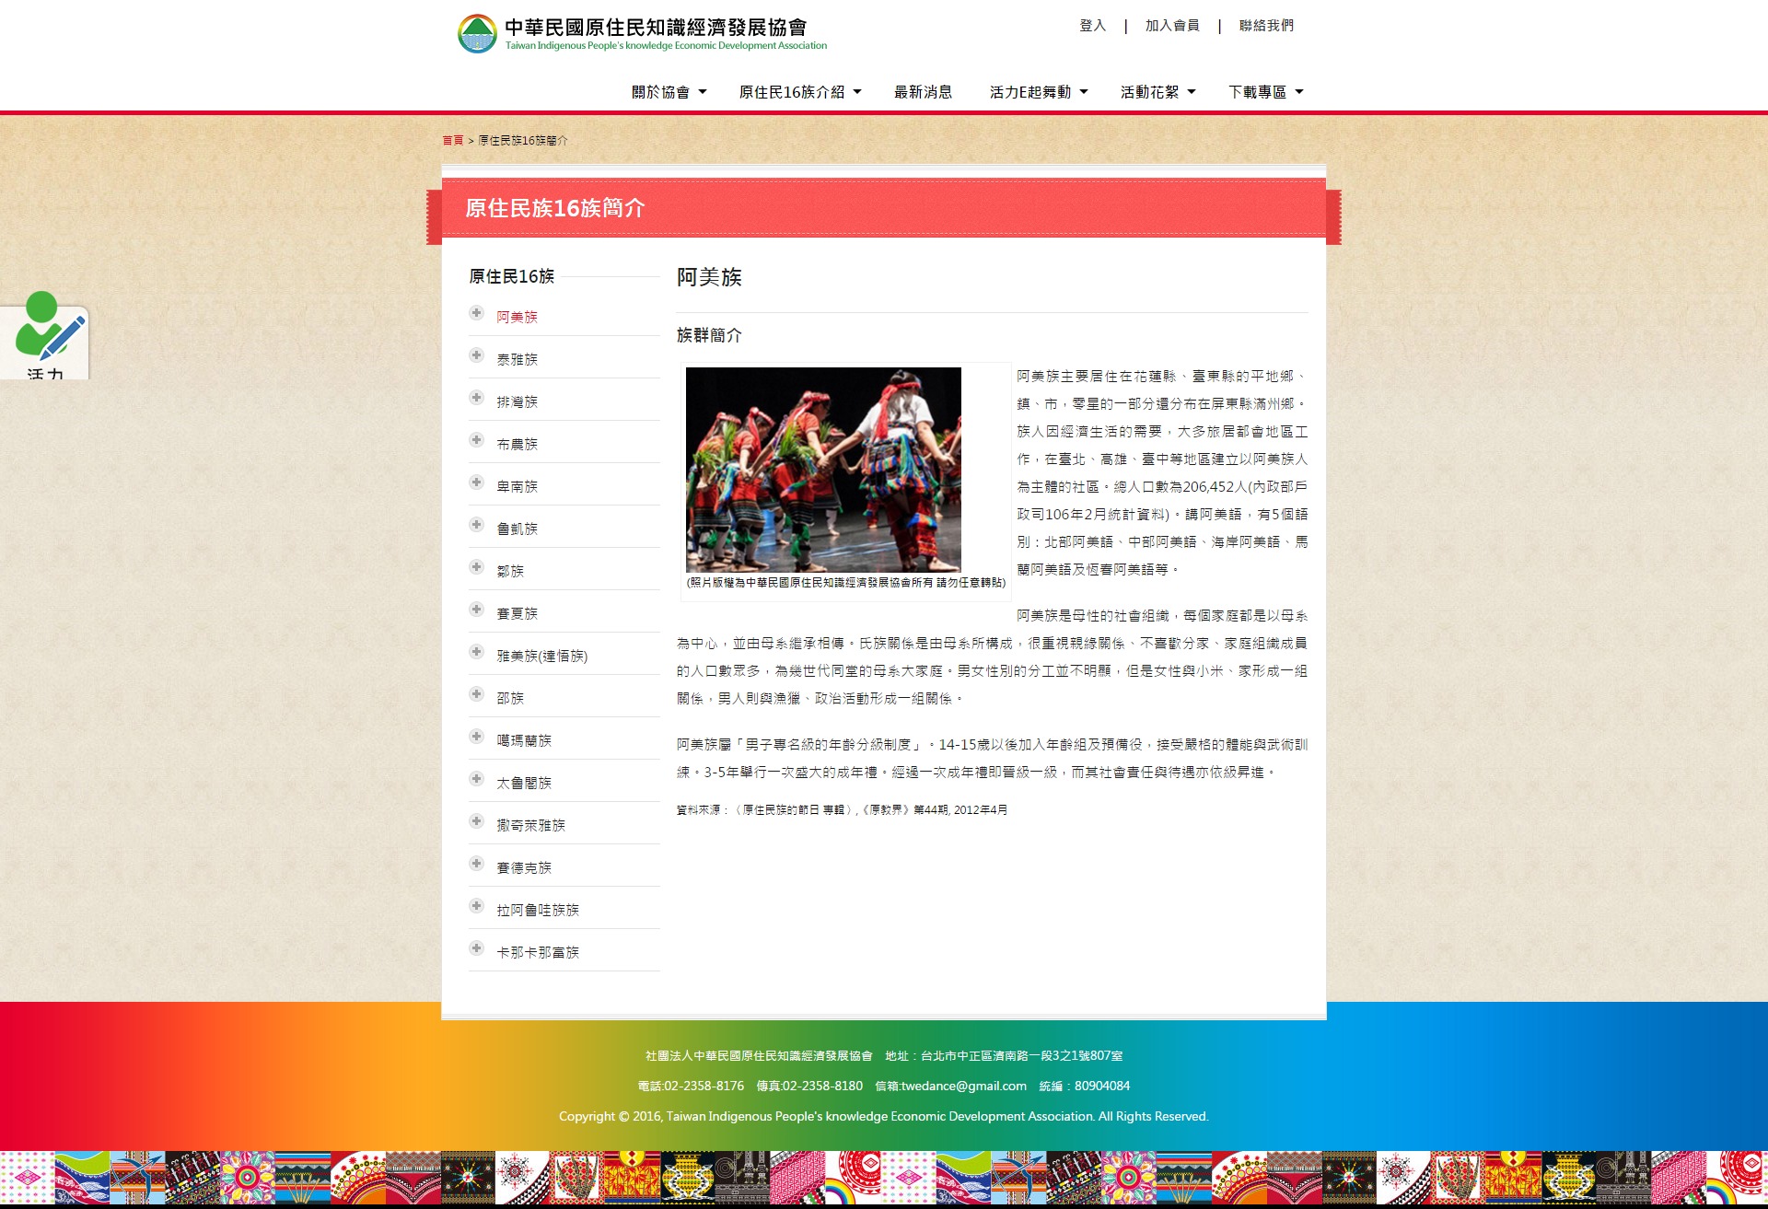This screenshot has width=1768, height=1209.
Task: Click plus icon beside 阿美族
Action: [x=476, y=313]
